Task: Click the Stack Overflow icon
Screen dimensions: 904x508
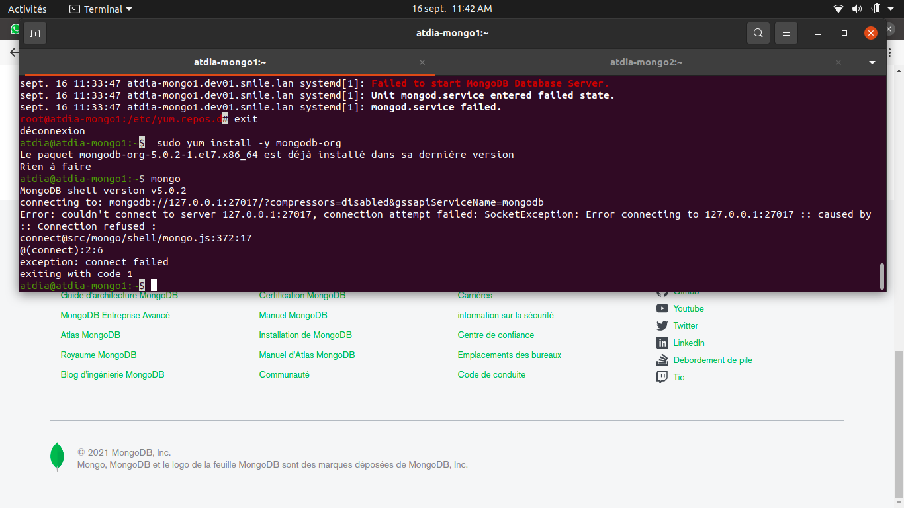Action: tap(662, 360)
